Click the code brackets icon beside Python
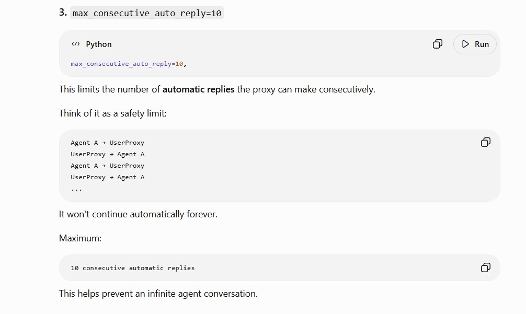 [x=76, y=44]
